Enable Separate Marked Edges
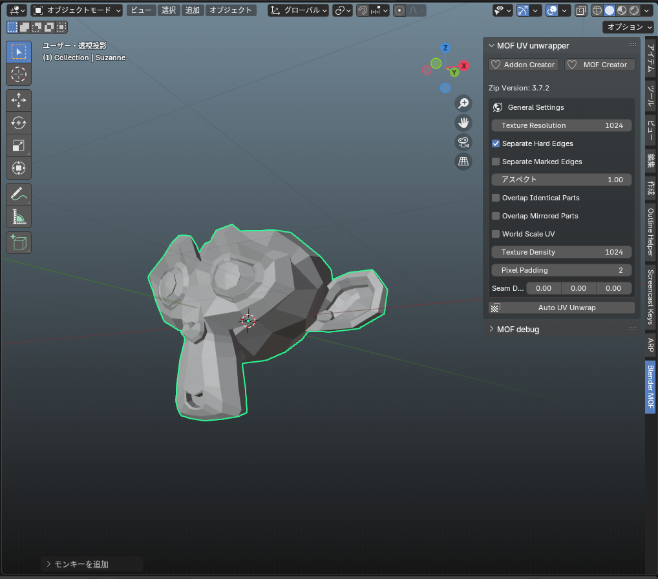Screen dimensions: 658x579 tap(496, 162)
